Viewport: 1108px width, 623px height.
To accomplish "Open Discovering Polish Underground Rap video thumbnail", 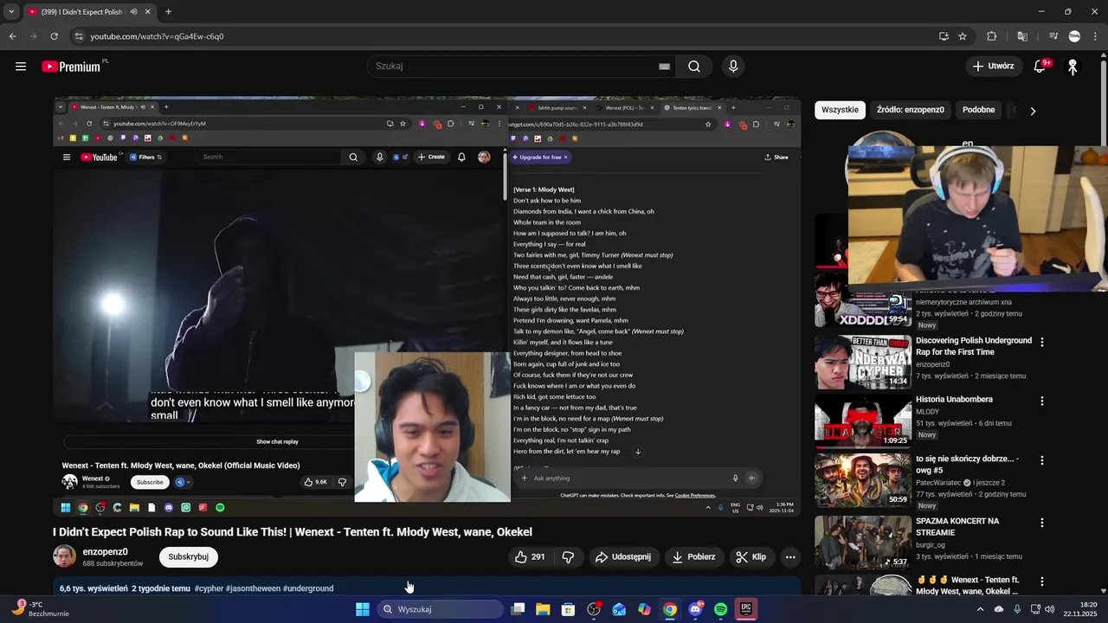I will (x=863, y=363).
